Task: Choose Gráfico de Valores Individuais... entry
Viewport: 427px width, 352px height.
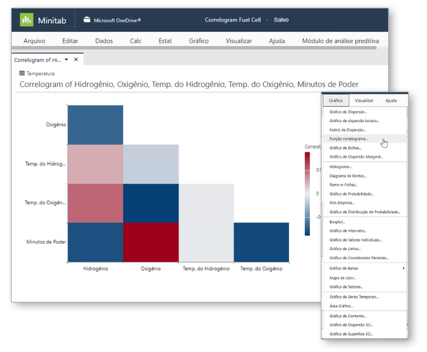Action: [x=364, y=240]
